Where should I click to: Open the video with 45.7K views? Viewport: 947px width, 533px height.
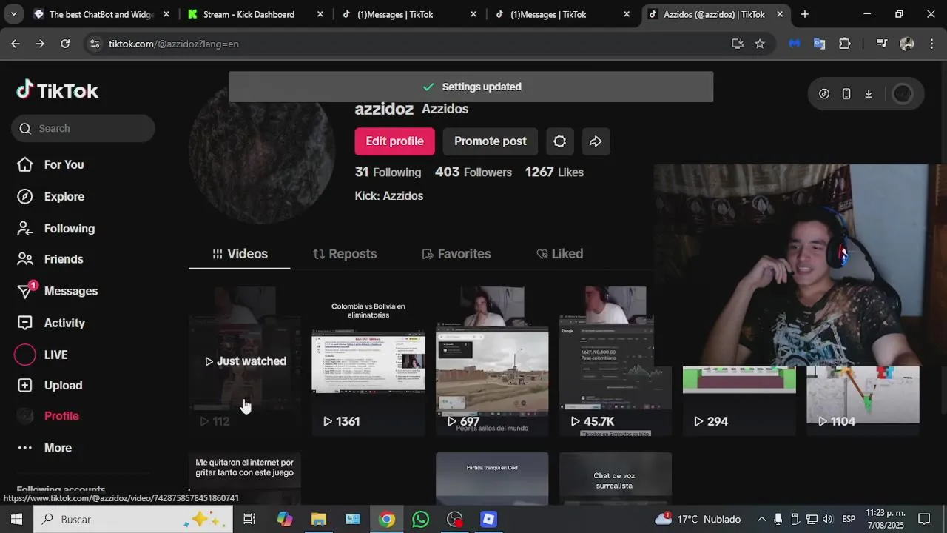coord(616,361)
